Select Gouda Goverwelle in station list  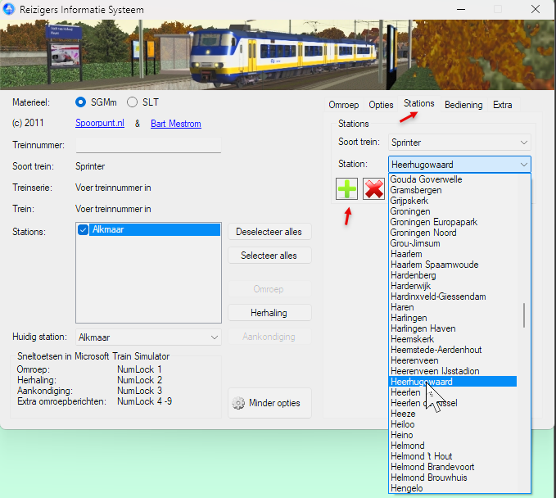click(x=453, y=179)
